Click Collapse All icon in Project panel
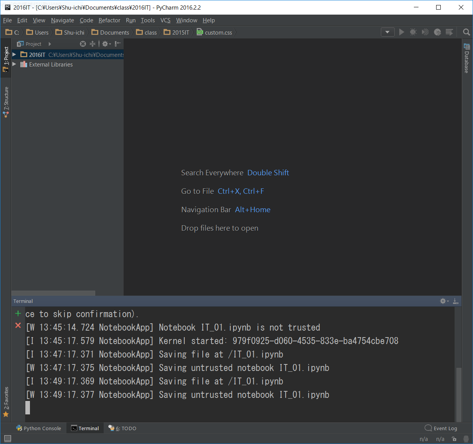This screenshot has height=444, width=473. [93, 44]
